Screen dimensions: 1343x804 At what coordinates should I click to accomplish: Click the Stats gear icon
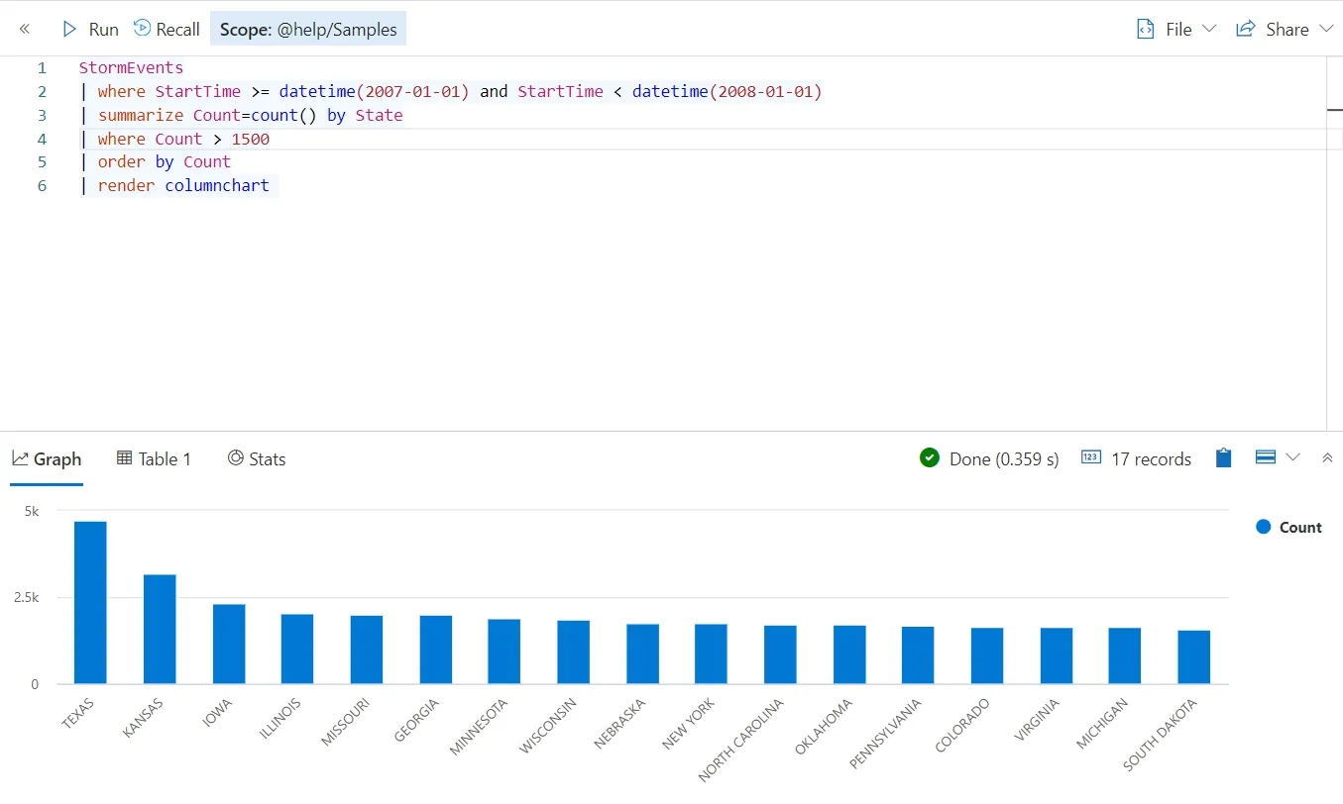(235, 457)
